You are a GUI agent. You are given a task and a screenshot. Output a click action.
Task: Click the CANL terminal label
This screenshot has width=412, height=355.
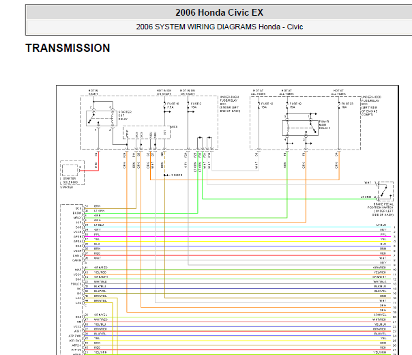(x=76, y=255)
